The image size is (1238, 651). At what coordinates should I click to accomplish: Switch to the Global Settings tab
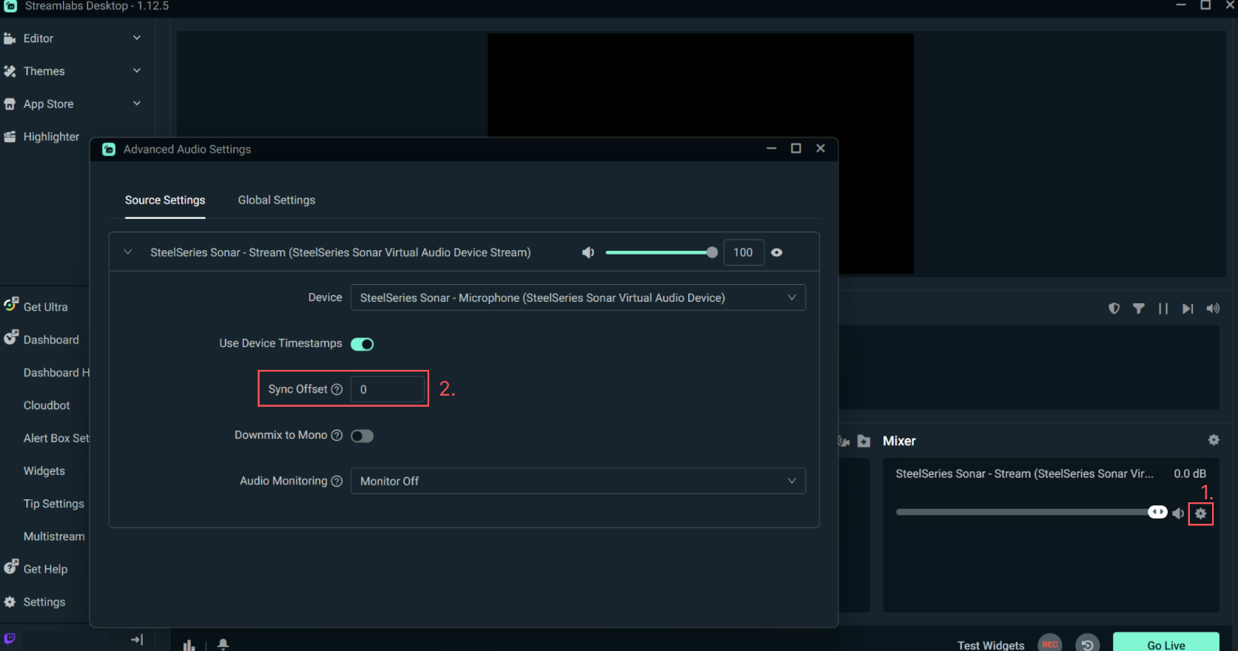click(x=277, y=200)
